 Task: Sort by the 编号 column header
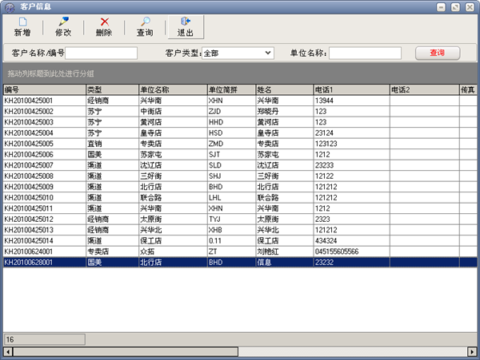pos(44,90)
